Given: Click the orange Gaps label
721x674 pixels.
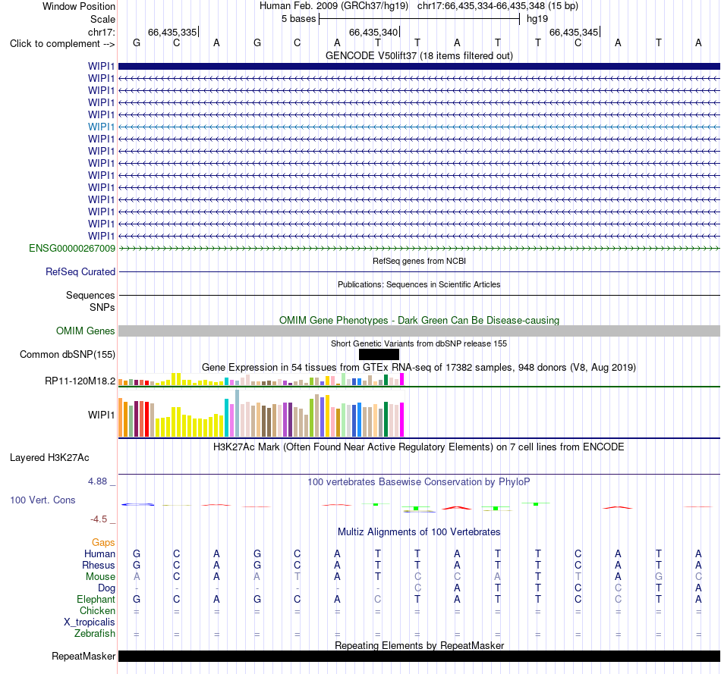Looking at the screenshot, I should tap(103, 543).
